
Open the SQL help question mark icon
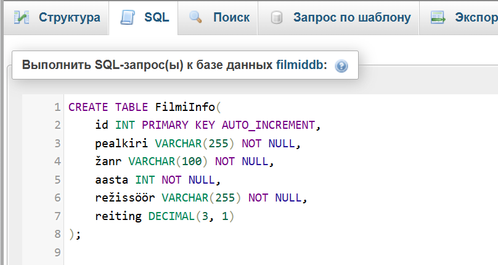(341, 66)
